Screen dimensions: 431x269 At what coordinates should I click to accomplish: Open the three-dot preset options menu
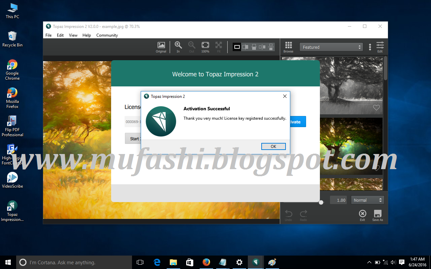point(370,47)
